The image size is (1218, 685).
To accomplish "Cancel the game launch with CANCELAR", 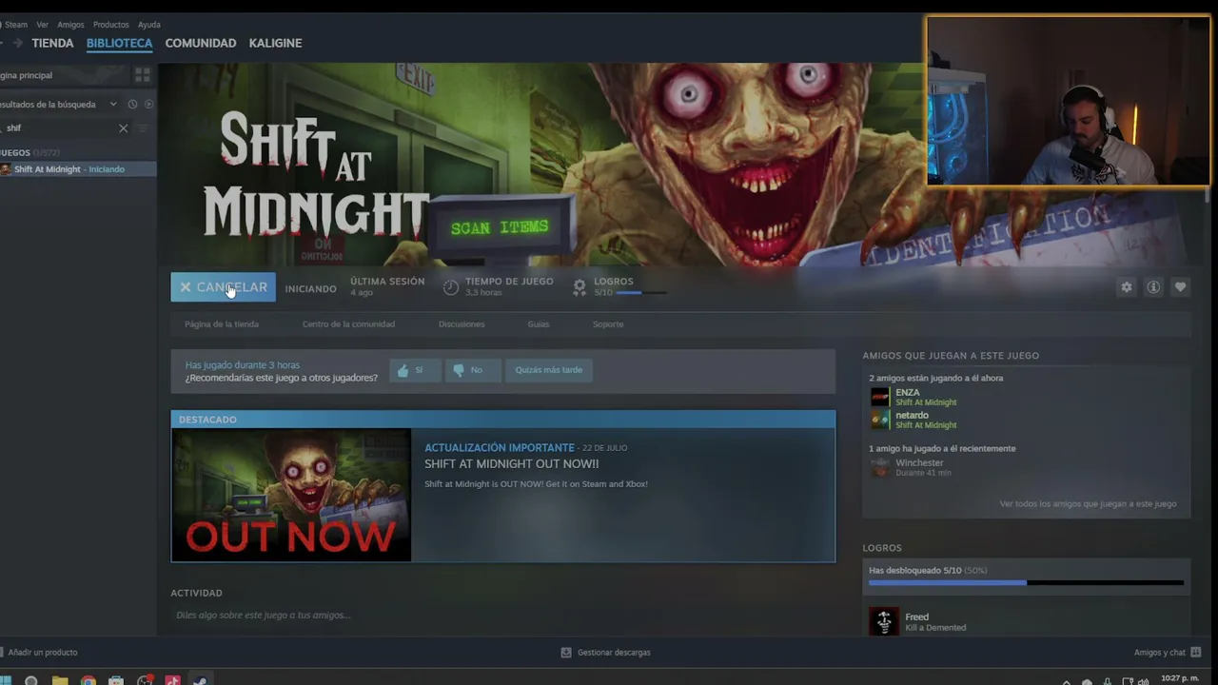I will [223, 287].
